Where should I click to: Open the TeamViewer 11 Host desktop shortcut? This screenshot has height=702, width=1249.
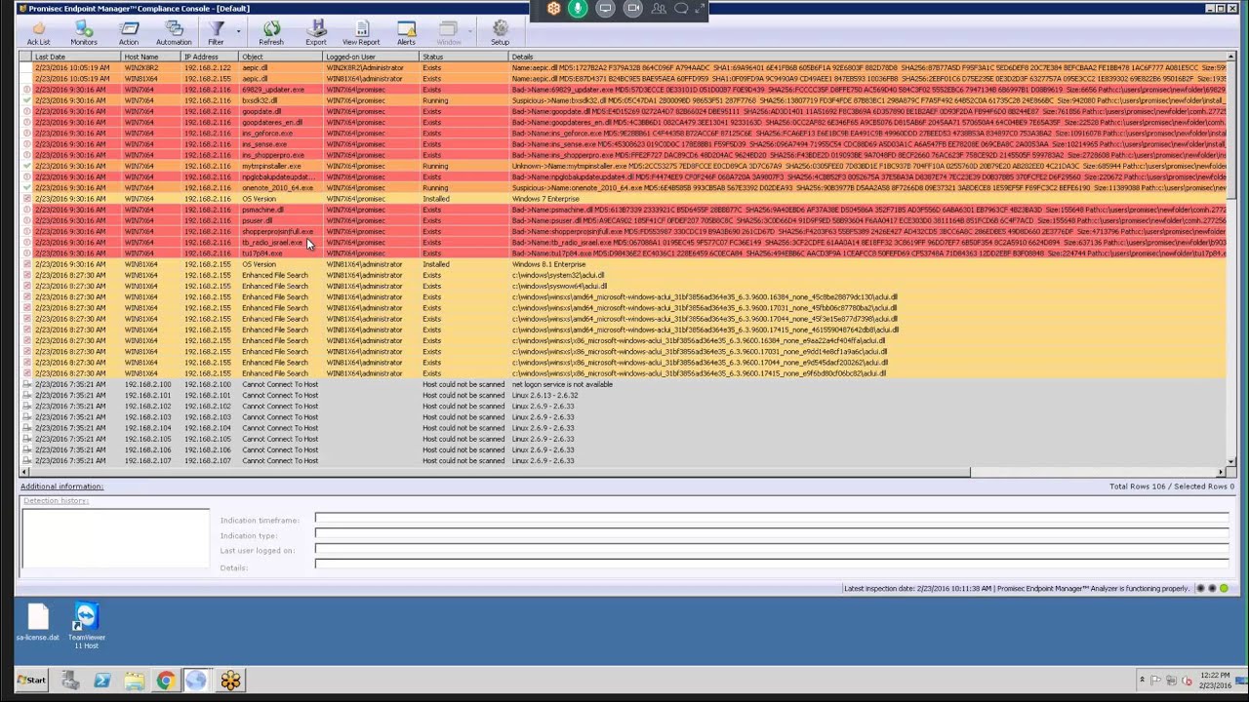click(x=86, y=626)
